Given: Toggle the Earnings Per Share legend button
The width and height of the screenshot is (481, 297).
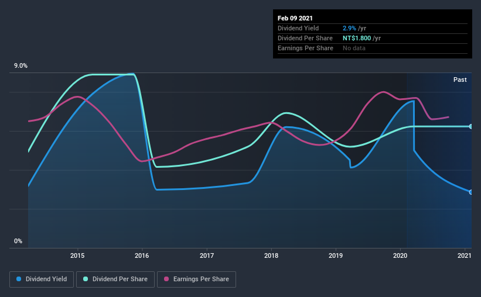Looking at the screenshot, I should click(x=196, y=279).
